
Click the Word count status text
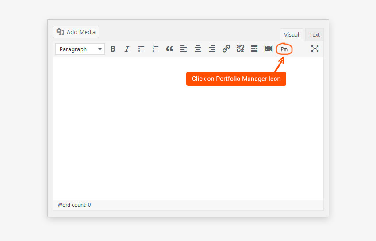click(74, 205)
